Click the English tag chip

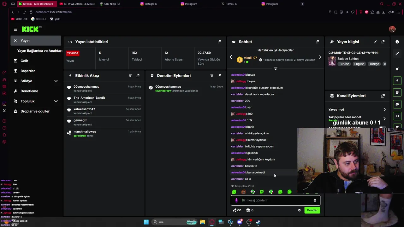point(359,64)
